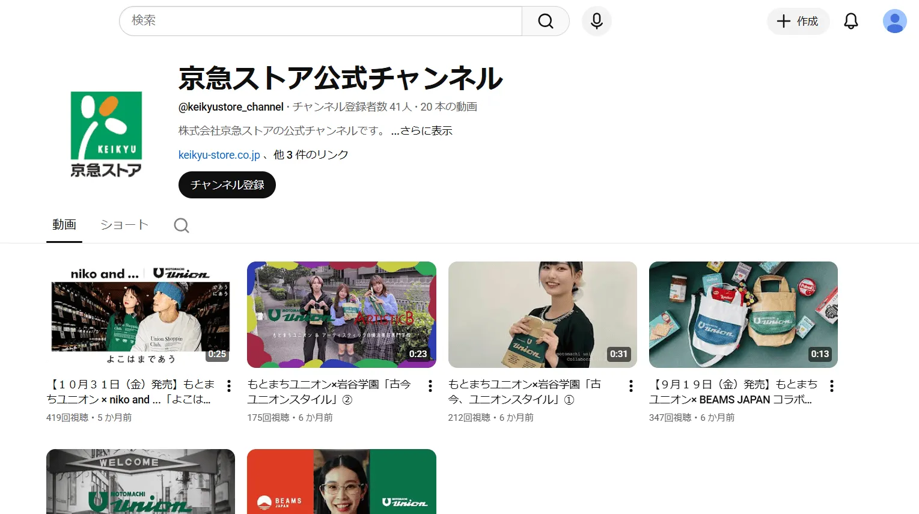
Task: Open 【10月31日（金）発売】 video title
Action: coord(130,391)
